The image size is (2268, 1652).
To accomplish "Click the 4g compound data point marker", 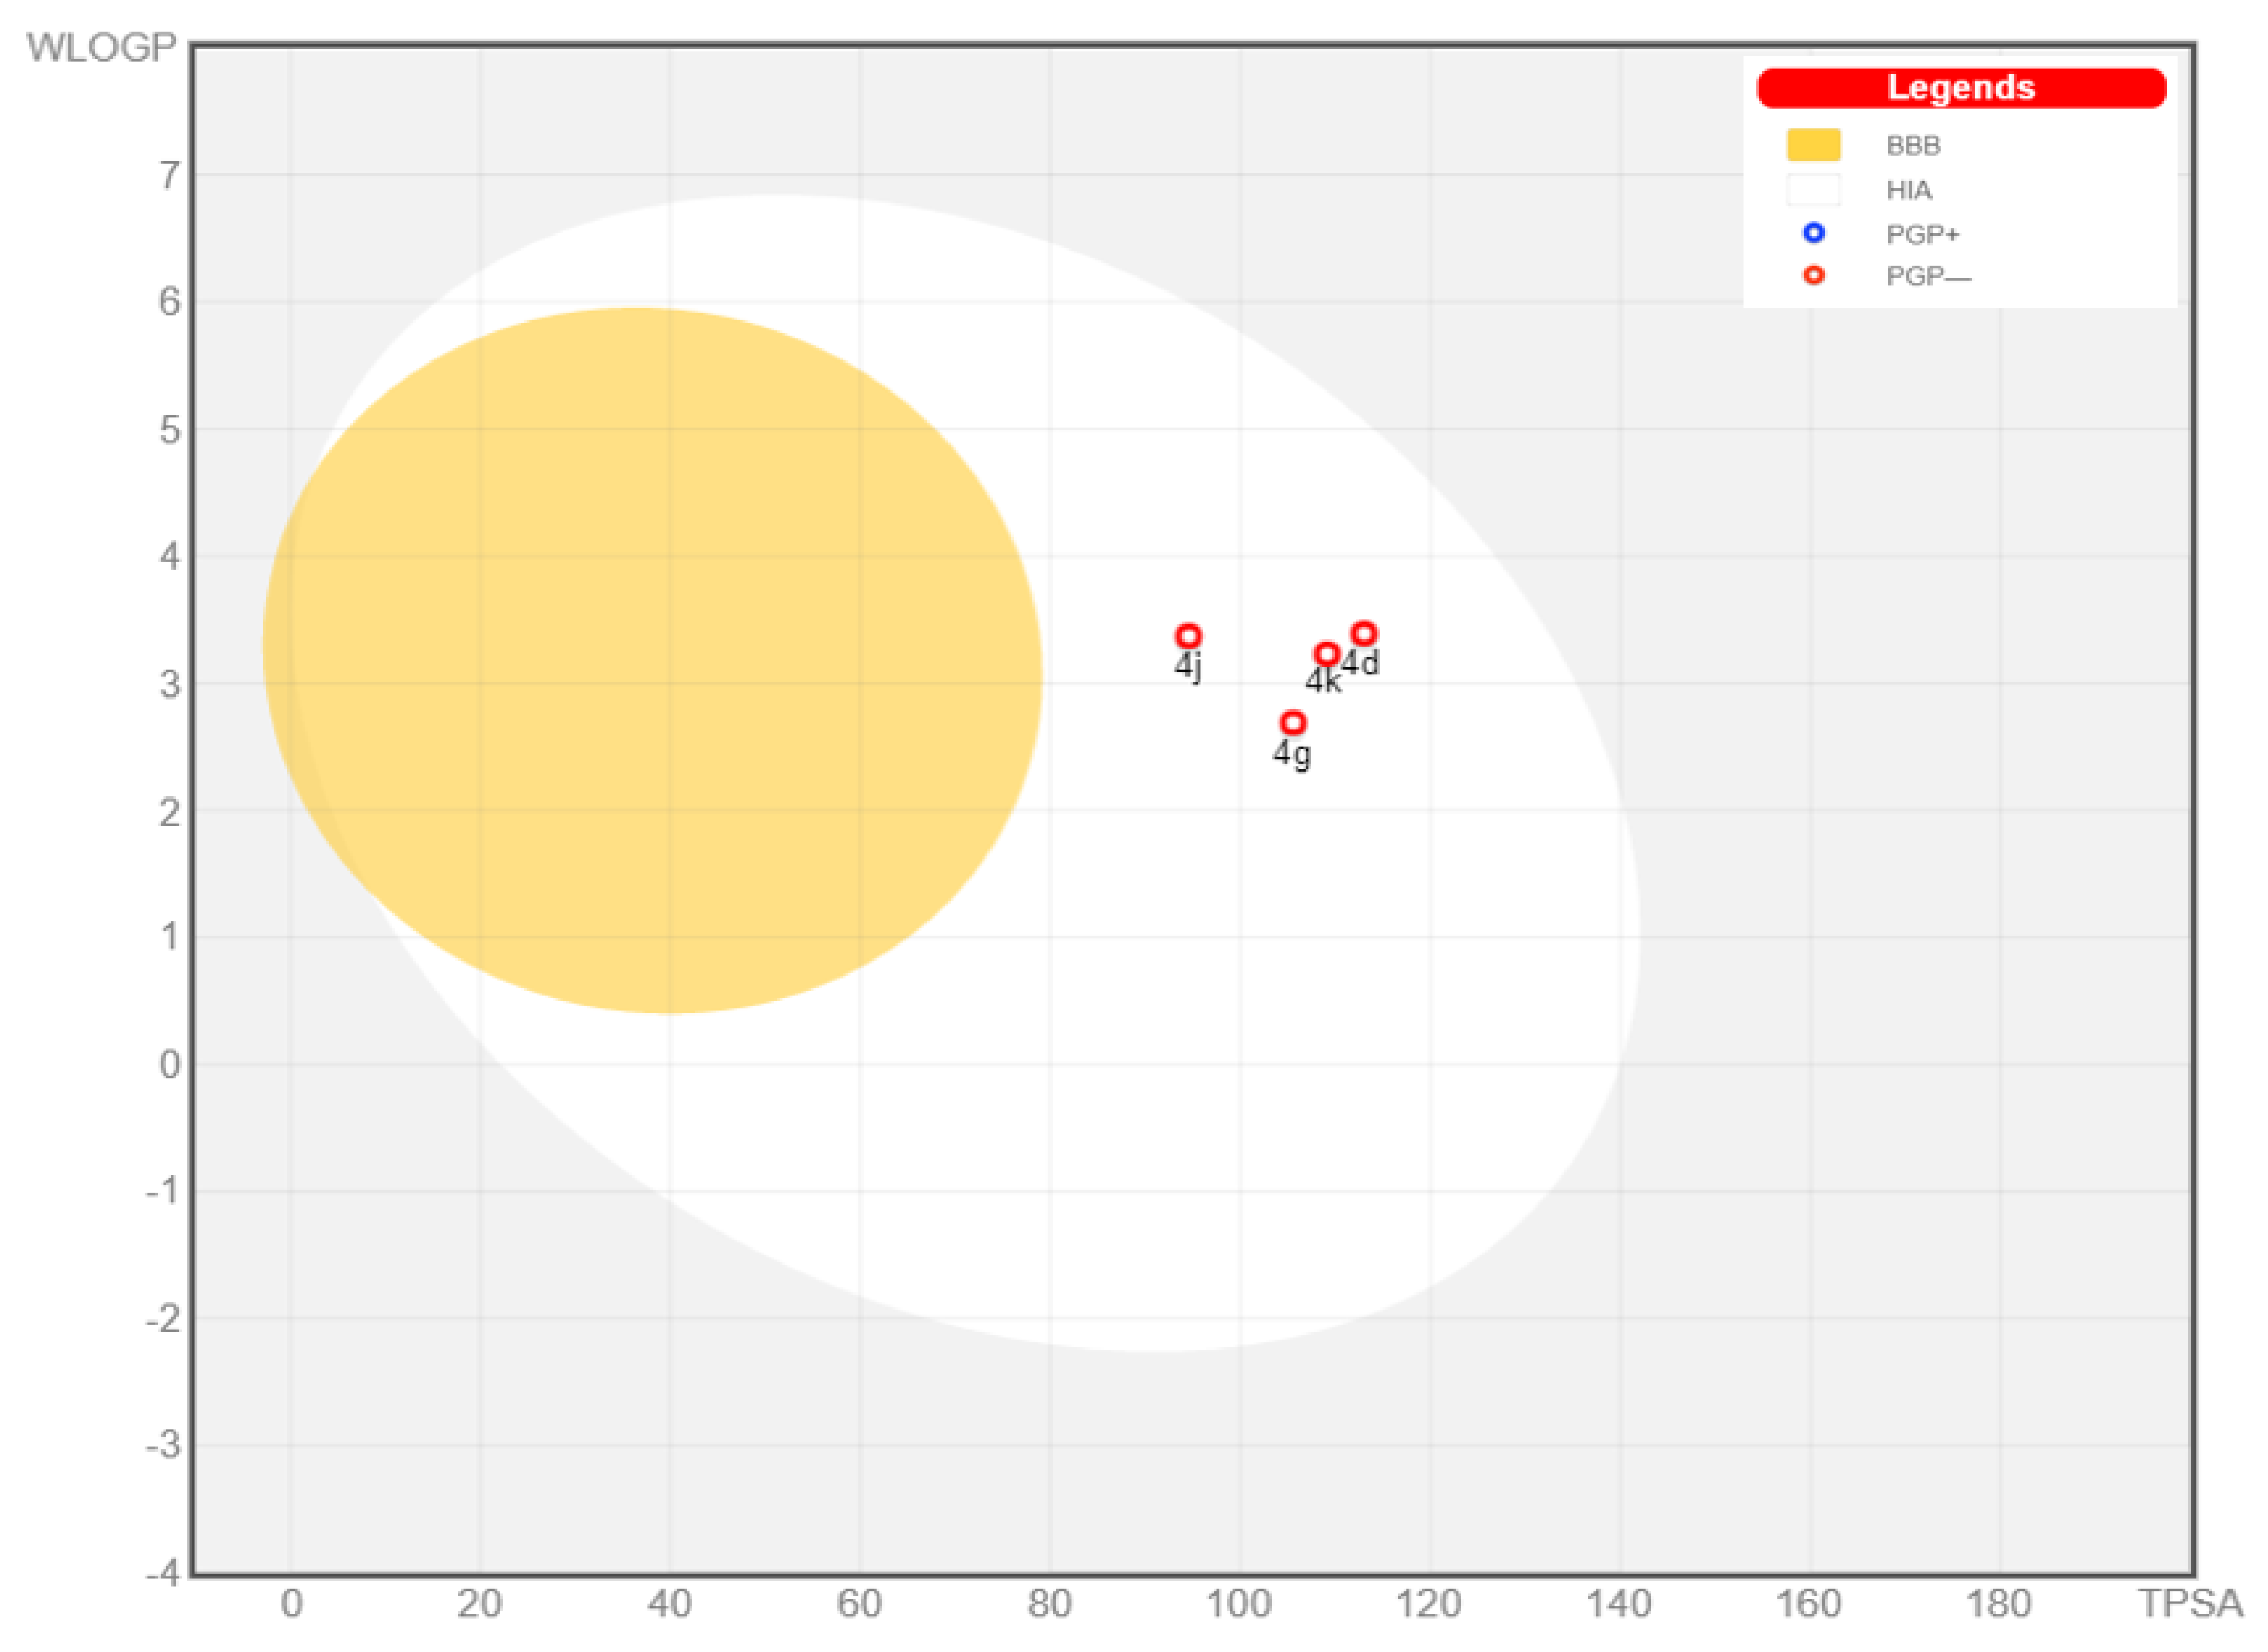I will tap(1293, 723).
